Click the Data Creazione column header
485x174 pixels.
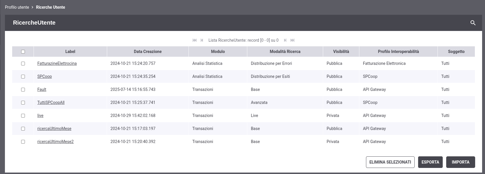(x=148, y=52)
